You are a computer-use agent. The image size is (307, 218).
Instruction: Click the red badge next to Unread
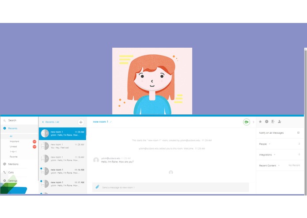34,147
